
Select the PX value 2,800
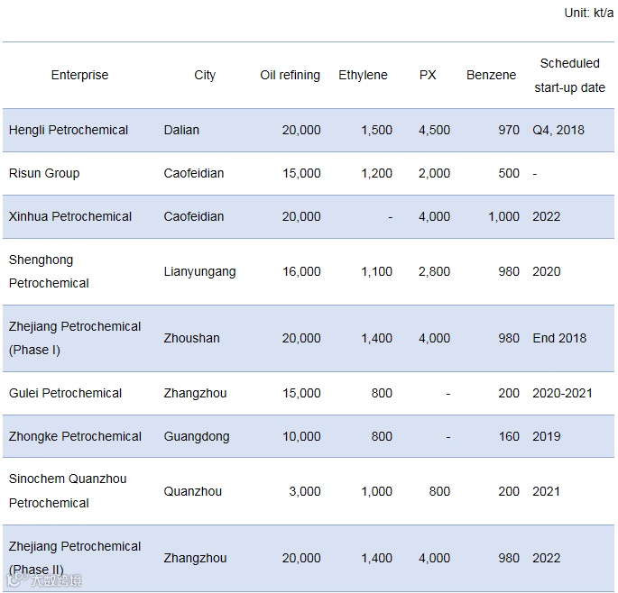pyautogui.click(x=434, y=271)
